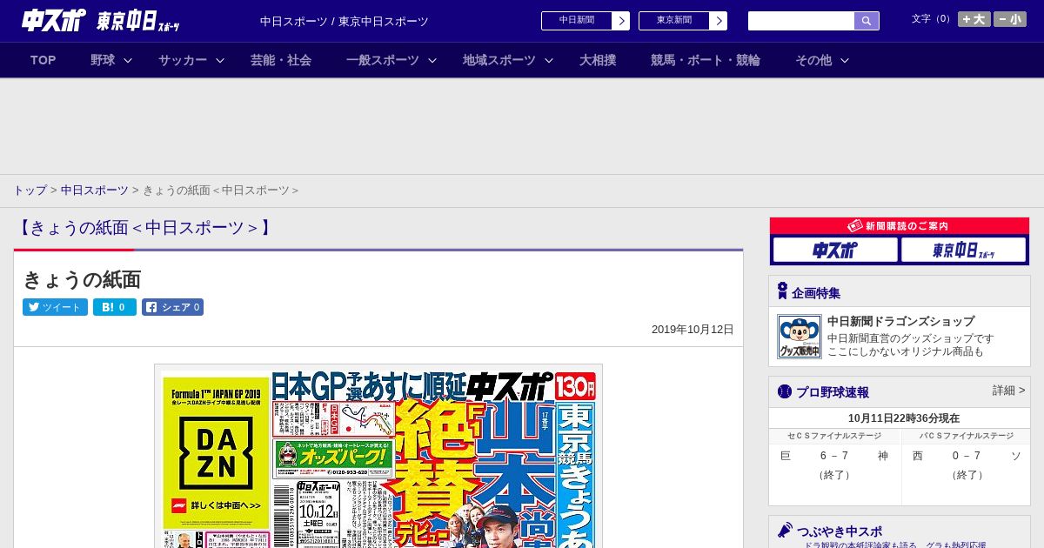
Task: Open the newspaper front page image
Action: coord(378,456)
